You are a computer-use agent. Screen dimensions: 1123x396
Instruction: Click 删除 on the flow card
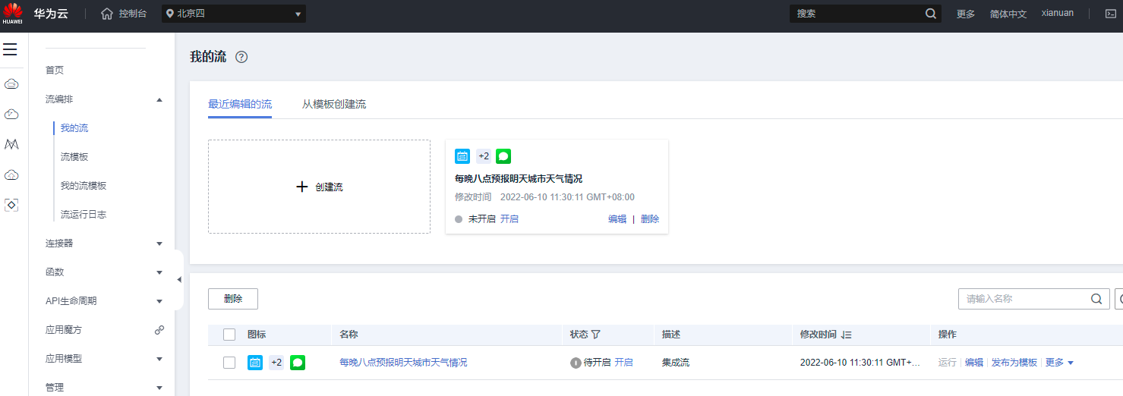pos(650,219)
